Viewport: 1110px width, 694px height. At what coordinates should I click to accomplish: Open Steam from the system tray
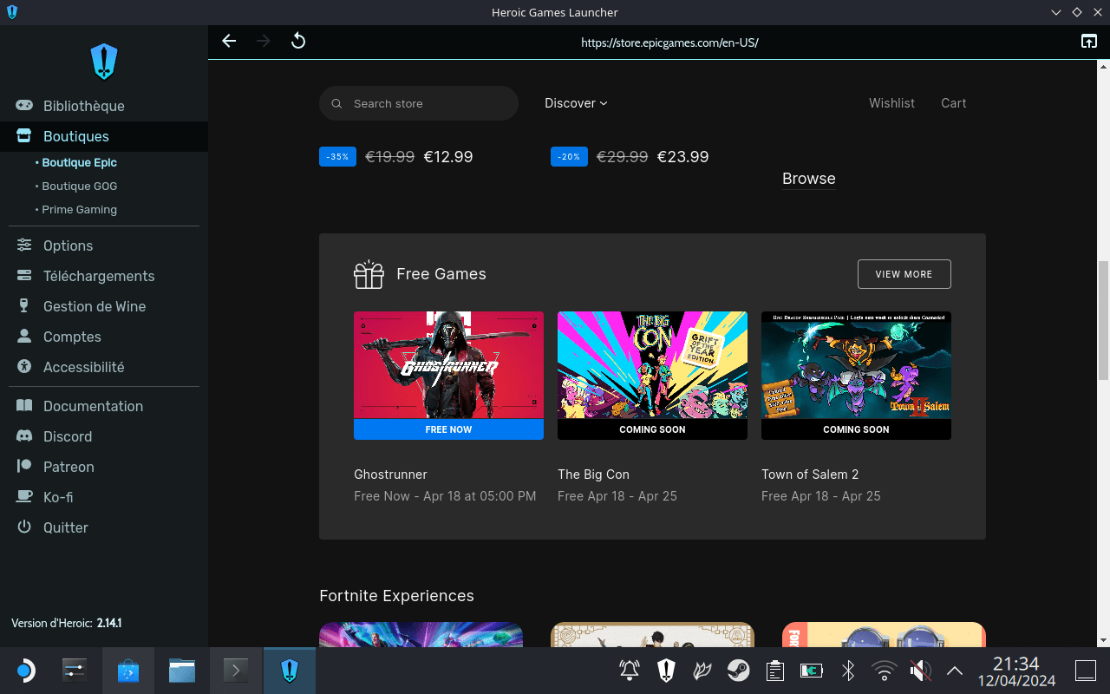738,671
